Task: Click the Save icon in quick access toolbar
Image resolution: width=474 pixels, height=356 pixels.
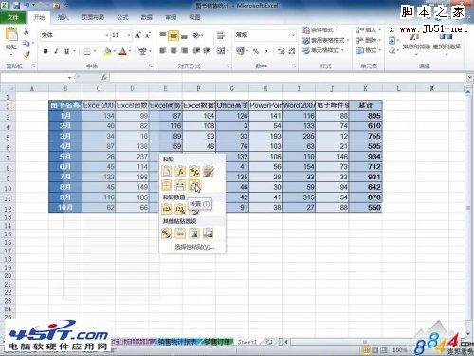Action: (x=16, y=5)
